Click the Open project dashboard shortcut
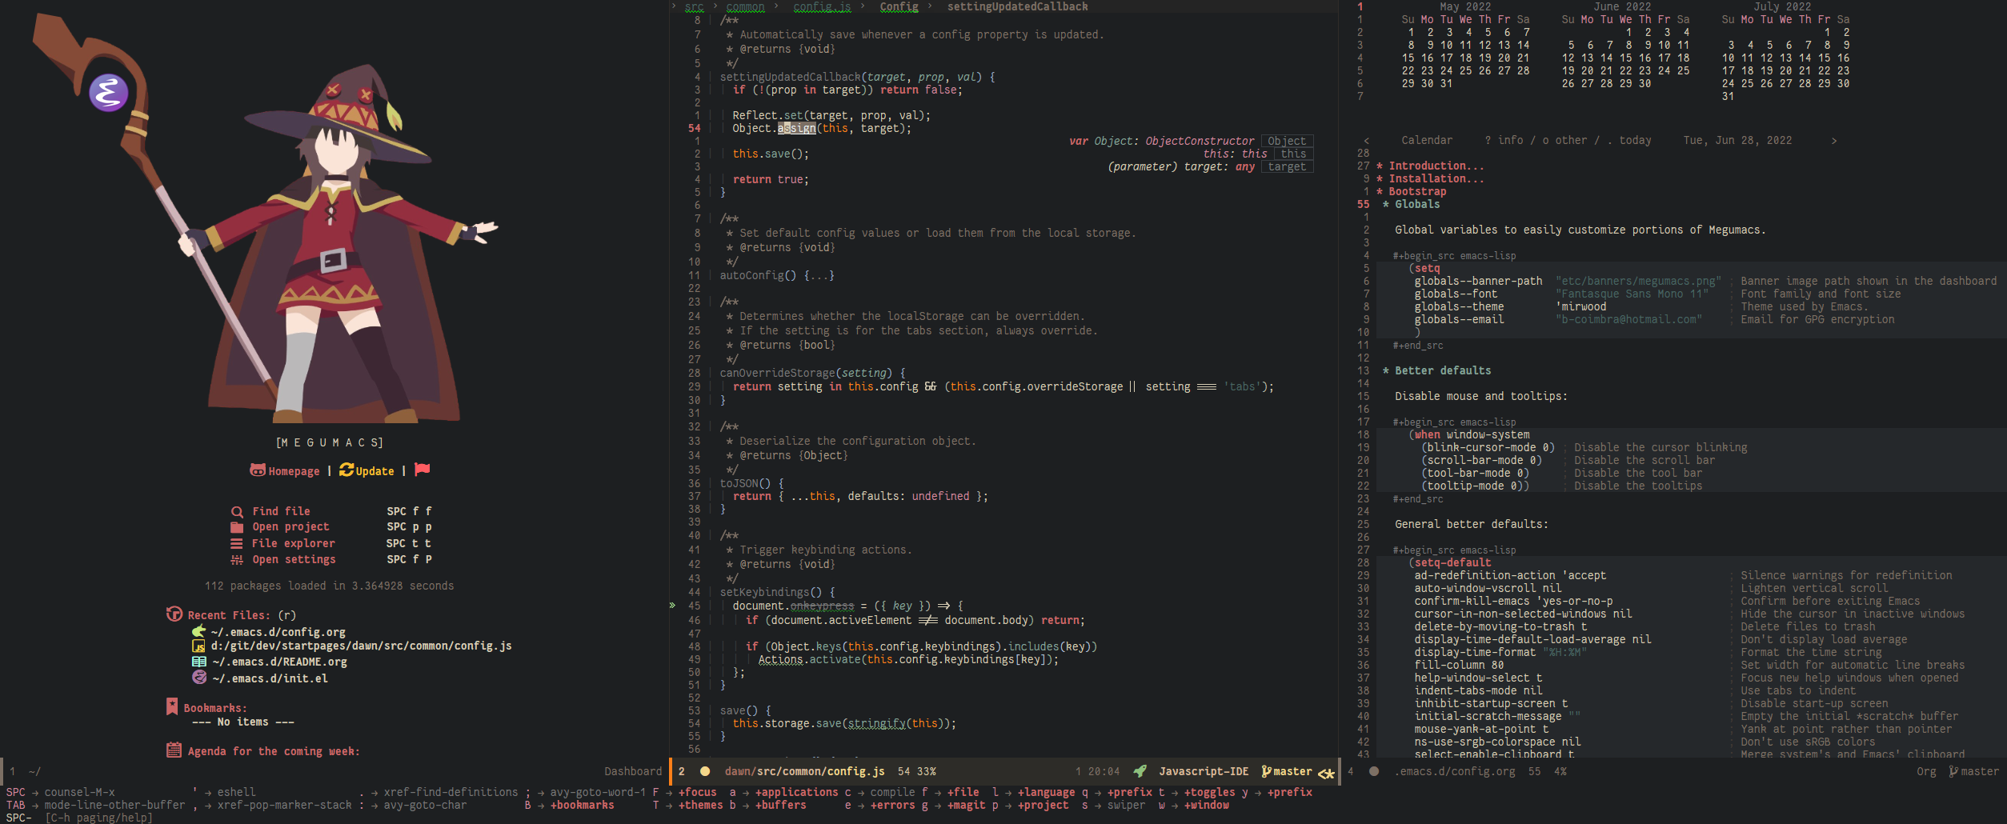 click(x=290, y=527)
